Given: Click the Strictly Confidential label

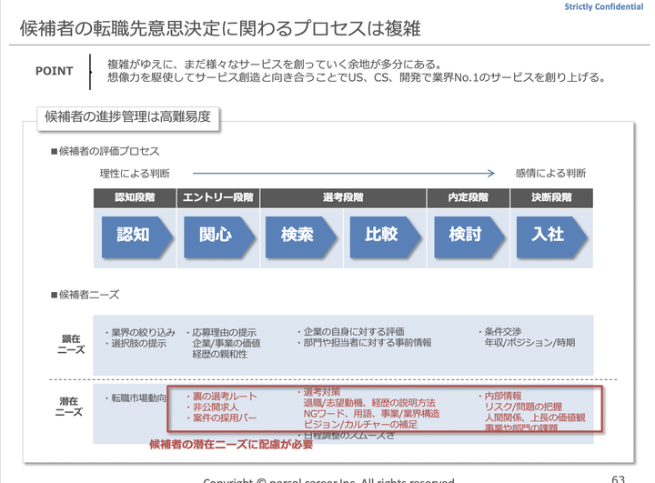Looking at the screenshot, I should pos(604,6).
